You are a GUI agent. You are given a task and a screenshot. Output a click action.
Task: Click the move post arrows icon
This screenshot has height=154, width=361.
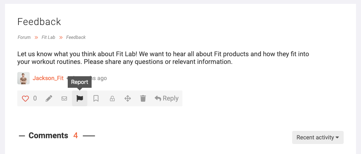[x=127, y=99]
